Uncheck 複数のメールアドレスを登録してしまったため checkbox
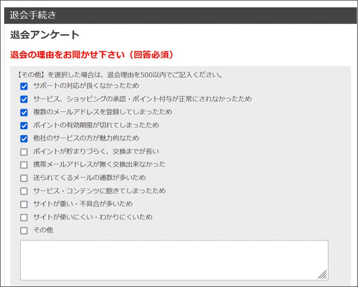Screen dimensions: 358x287 pyautogui.click(x=24, y=112)
